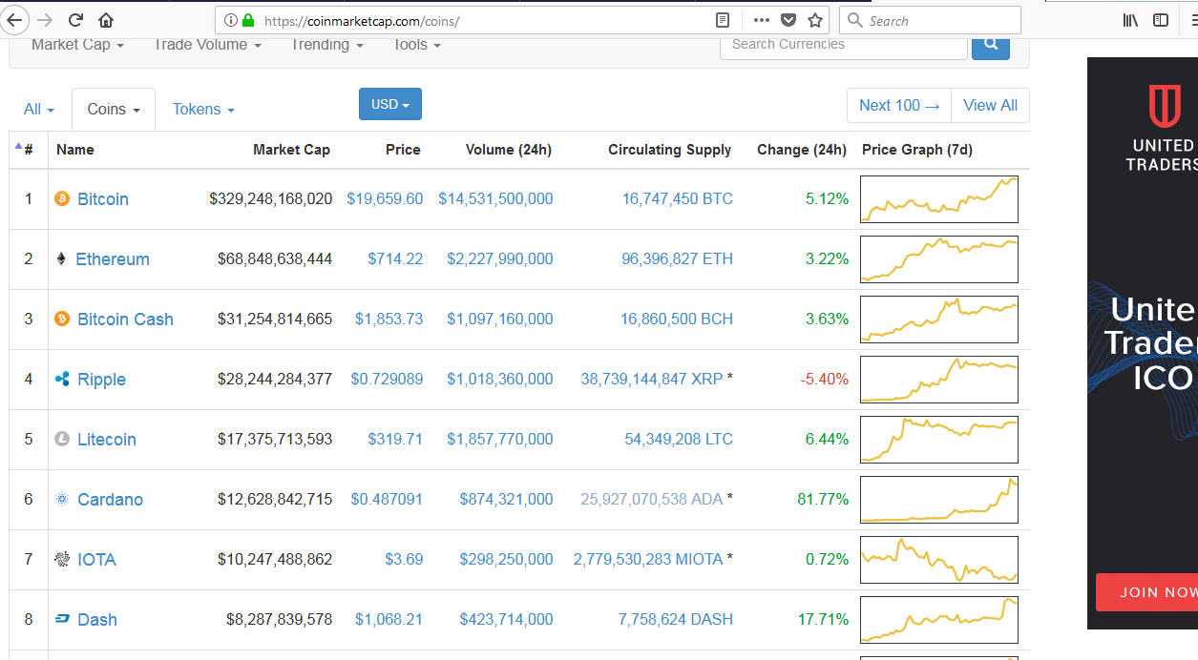1198x660 pixels.
Task: Click the site information icon in address bar
Action: [231, 20]
